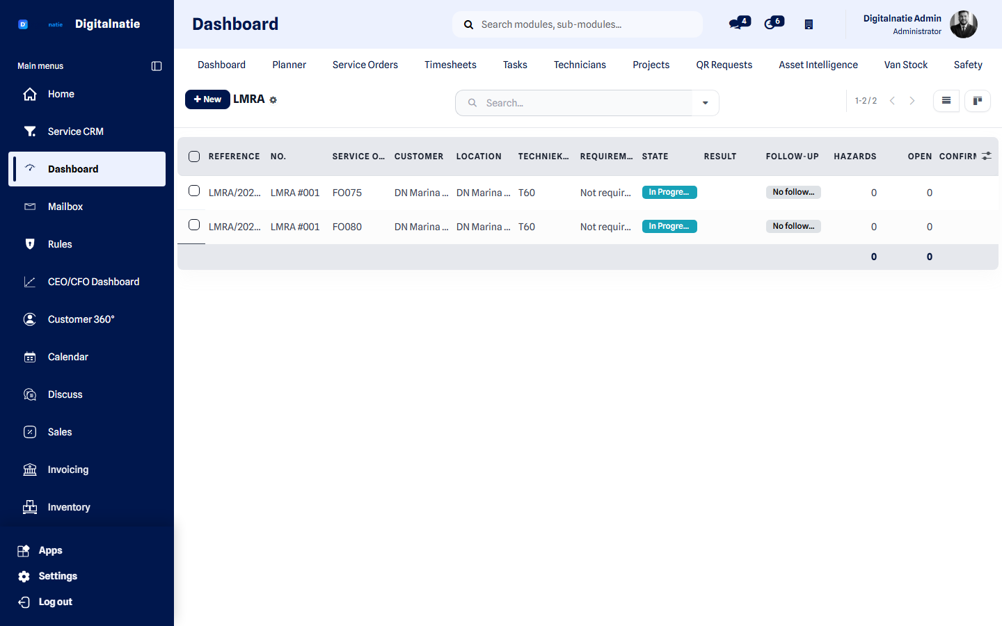
Task: Select checkbox for FO080 row
Action: [x=194, y=225]
